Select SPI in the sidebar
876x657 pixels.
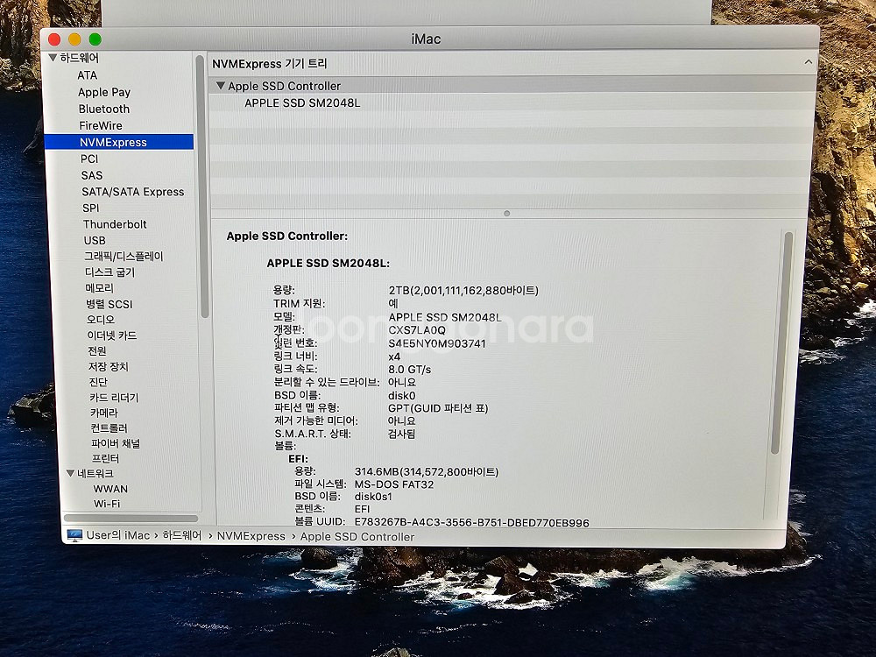(x=90, y=208)
